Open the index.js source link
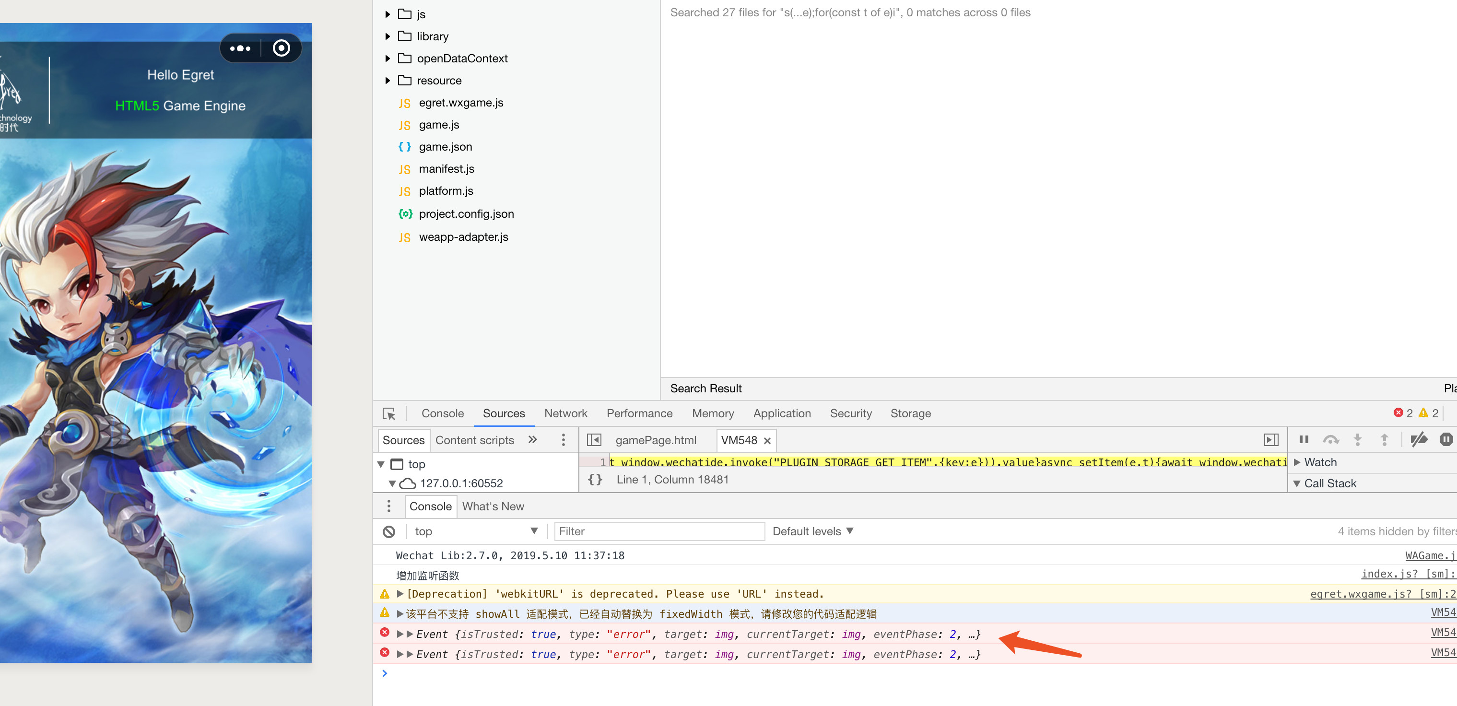The image size is (1457, 706). point(1409,574)
